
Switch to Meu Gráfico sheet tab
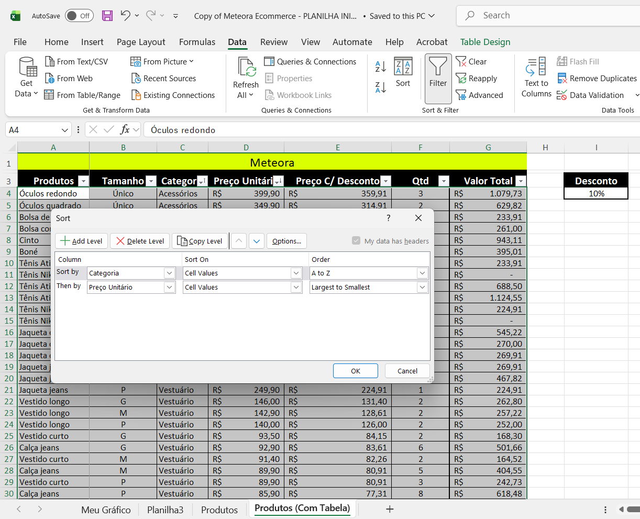pos(106,510)
